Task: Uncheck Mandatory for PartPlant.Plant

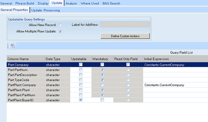Action: click(102, 90)
